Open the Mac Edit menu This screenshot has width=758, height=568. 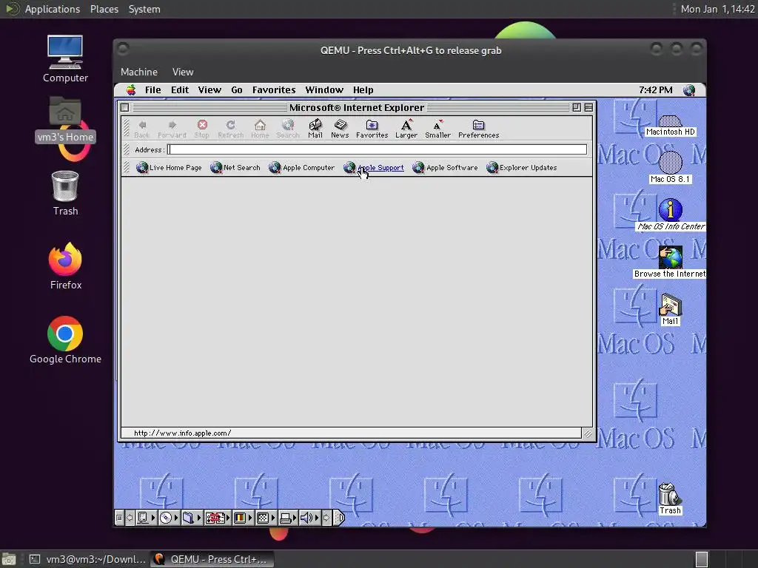coord(180,89)
